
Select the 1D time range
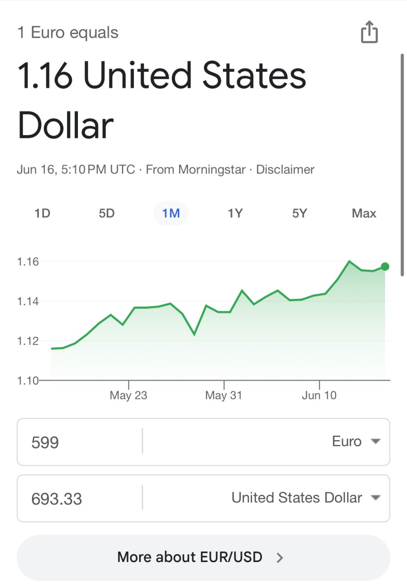pos(42,214)
